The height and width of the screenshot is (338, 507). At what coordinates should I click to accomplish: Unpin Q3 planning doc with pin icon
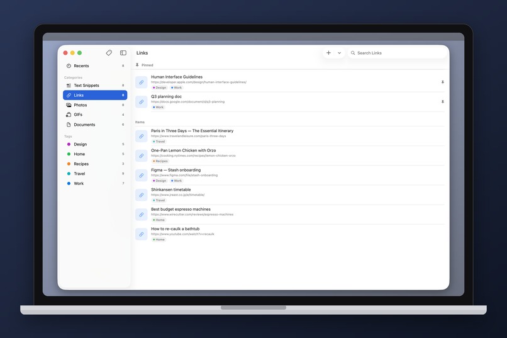click(443, 101)
